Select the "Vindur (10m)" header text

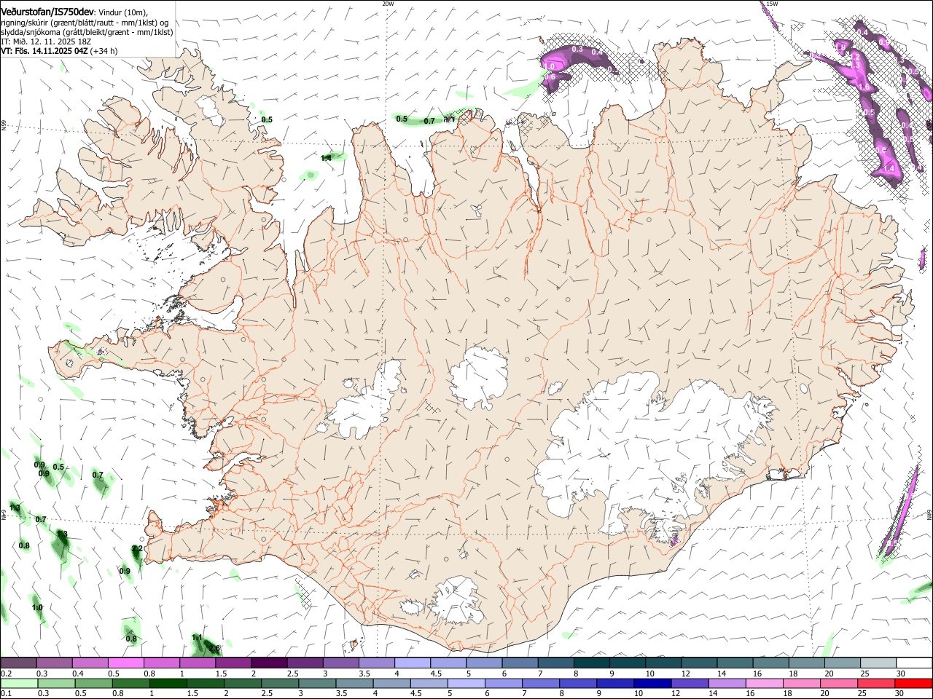(122, 12)
